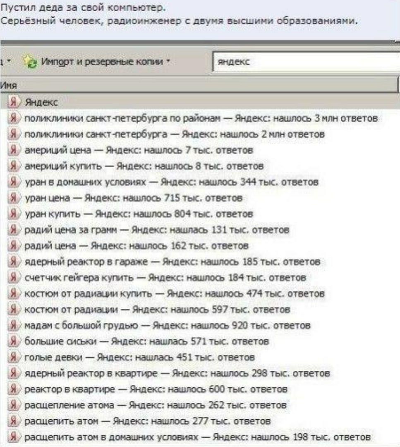Select уран купить history entry
Viewport: 400px width, 447px height.
(x=139, y=214)
